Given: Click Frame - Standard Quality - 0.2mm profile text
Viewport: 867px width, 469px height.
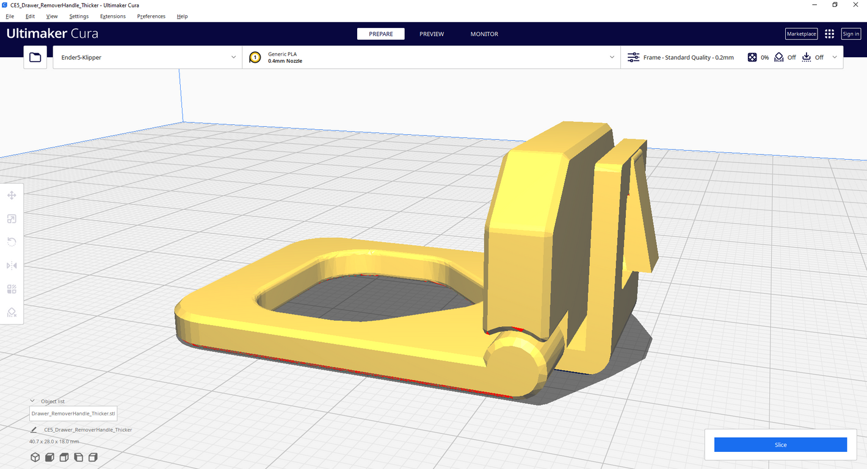Looking at the screenshot, I should (689, 57).
